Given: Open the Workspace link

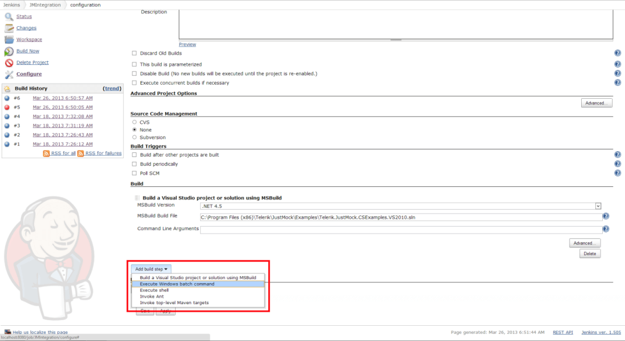Looking at the screenshot, I should (29, 40).
